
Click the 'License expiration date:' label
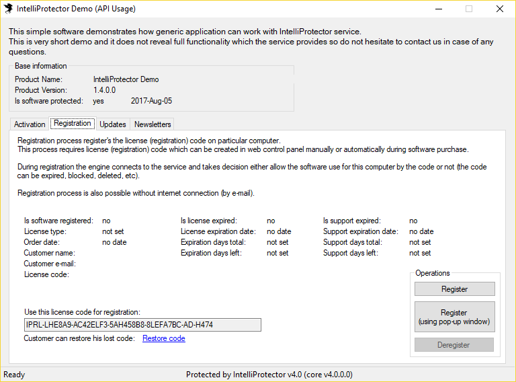(218, 231)
